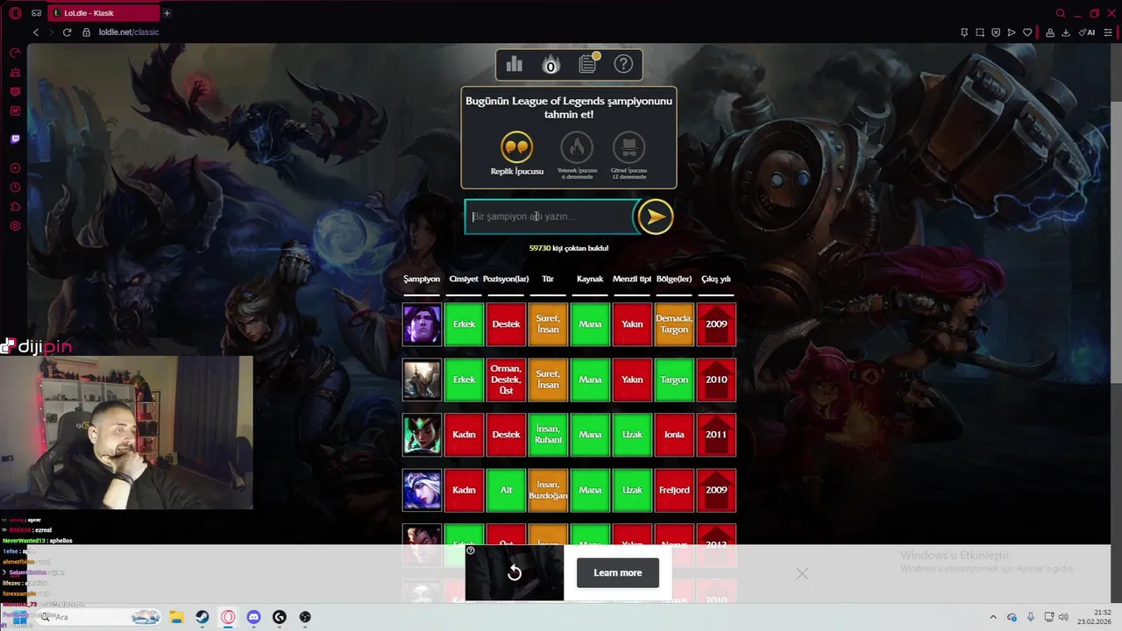Bookmark page with heart icon
The height and width of the screenshot is (631, 1122).
pos(1027,32)
